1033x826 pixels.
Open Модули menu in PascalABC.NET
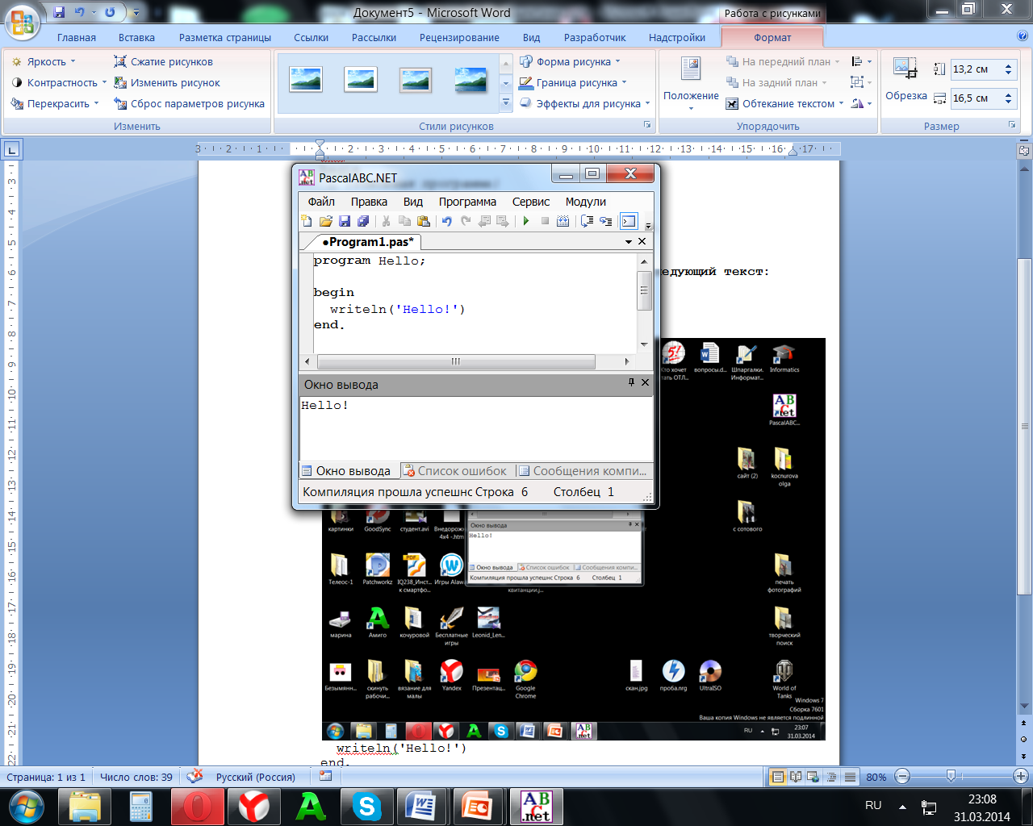pyautogui.click(x=586, y=202)
